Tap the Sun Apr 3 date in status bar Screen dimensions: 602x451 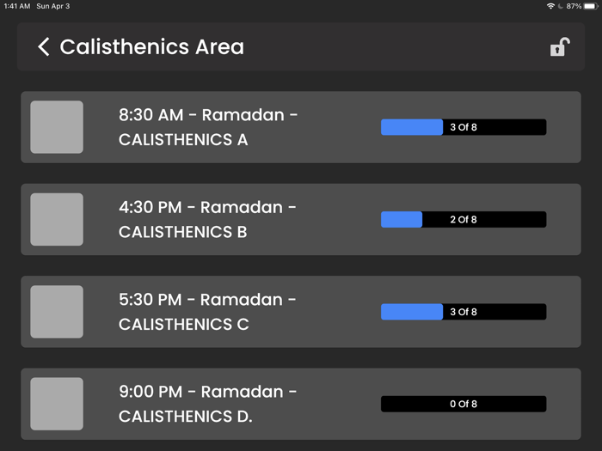tap(53, 6)
